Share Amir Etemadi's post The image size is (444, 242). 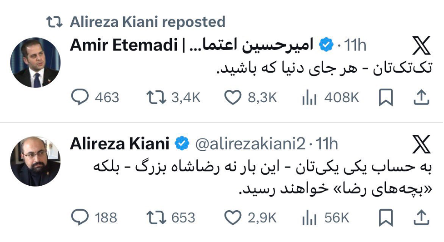(421, 97)
